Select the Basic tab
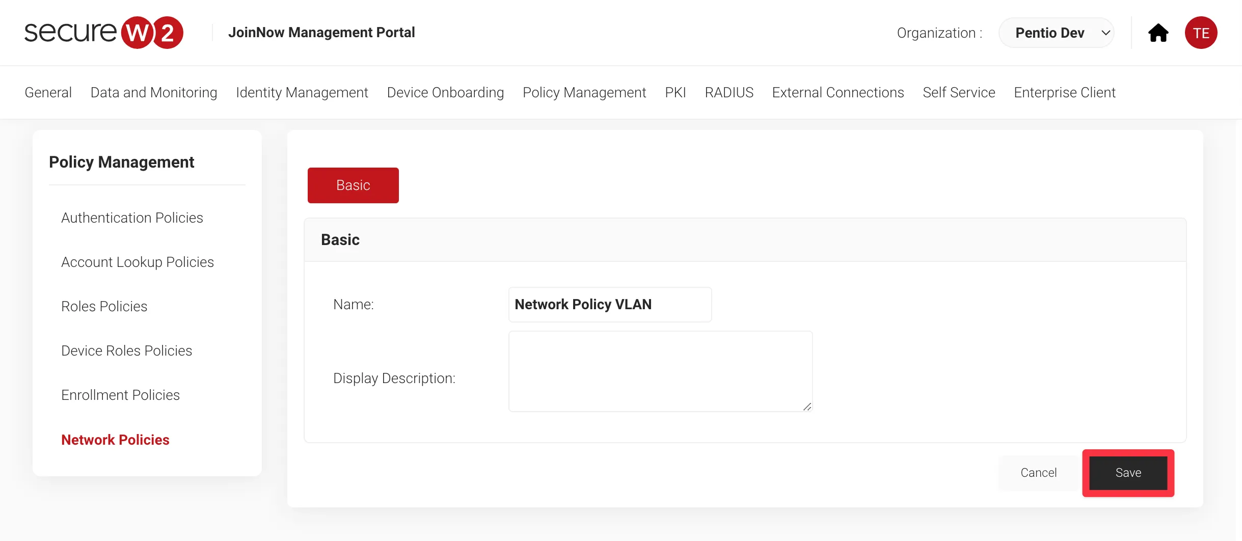The width and height of the screenshot is (1242, 541). point(353,185)
